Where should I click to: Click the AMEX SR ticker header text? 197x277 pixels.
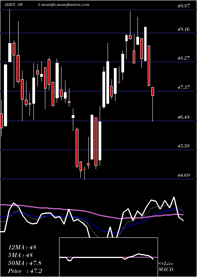[x=13, y=5]
